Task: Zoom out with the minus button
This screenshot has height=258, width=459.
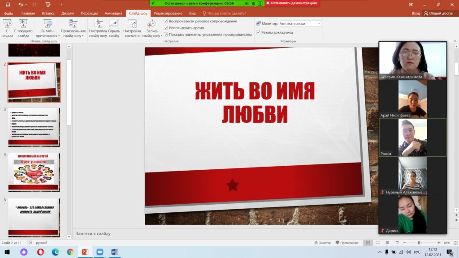Action: point(405,243)
